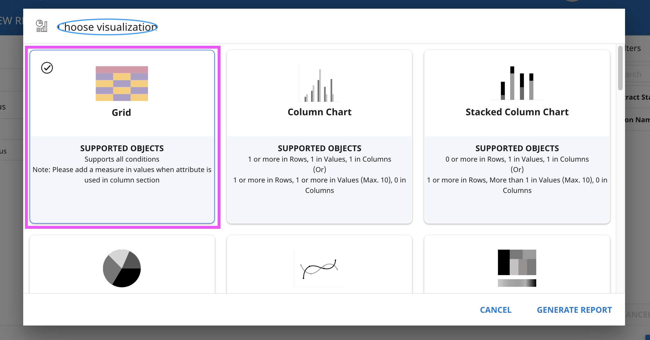Screen dimensions: 650x340
Task: Click the Grid card title
Action: [122, 112]
